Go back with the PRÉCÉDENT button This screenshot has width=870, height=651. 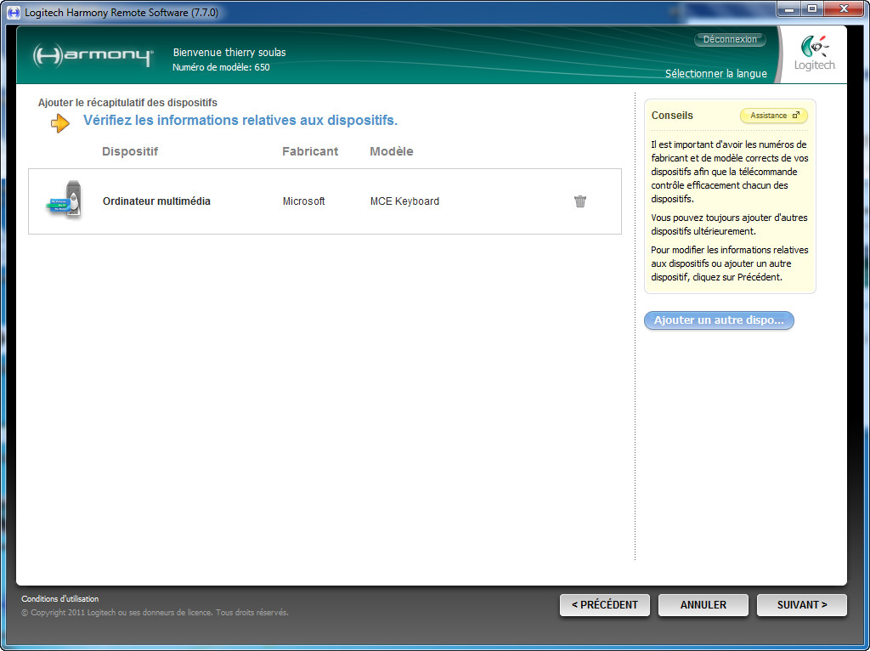click(604, 605)
